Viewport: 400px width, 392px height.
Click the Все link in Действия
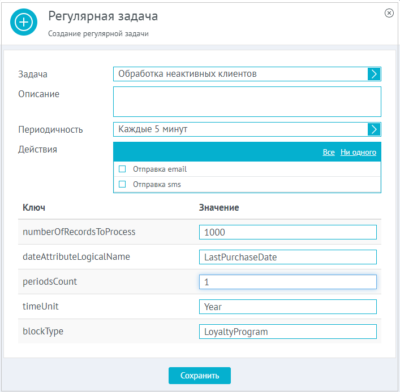pos(329,153)
